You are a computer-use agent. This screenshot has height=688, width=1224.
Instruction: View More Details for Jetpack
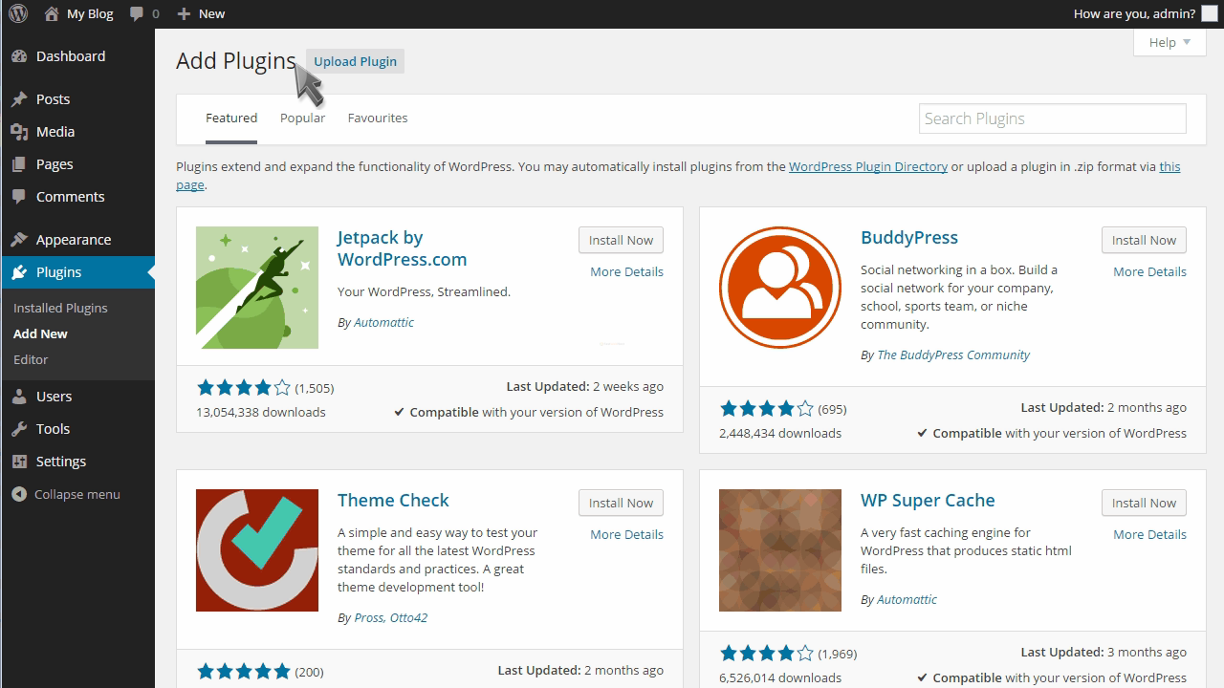click(626, 271)
